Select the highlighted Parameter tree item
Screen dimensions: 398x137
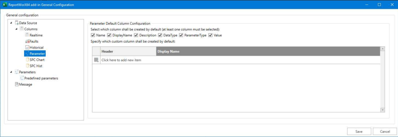(35, 54)
